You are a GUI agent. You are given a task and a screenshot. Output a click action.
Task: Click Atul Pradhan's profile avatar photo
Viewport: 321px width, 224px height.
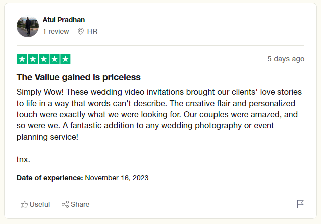point(28,26)
